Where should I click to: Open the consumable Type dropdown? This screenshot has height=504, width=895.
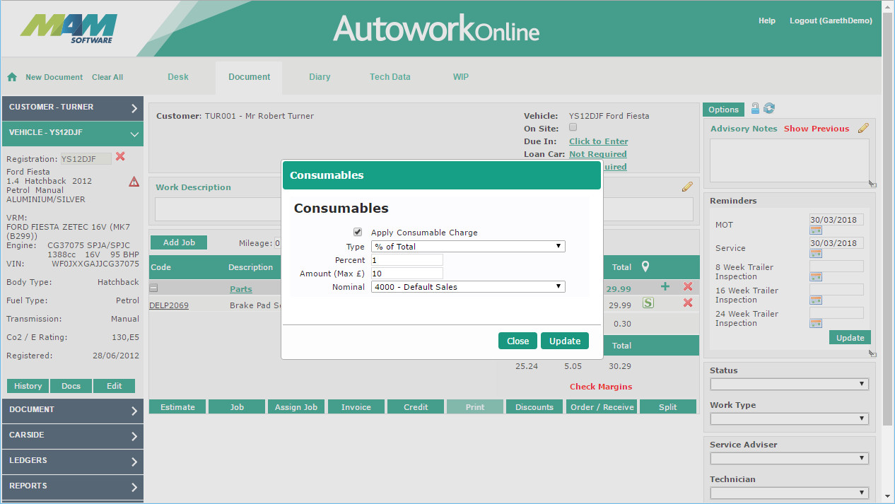[468, 247]
